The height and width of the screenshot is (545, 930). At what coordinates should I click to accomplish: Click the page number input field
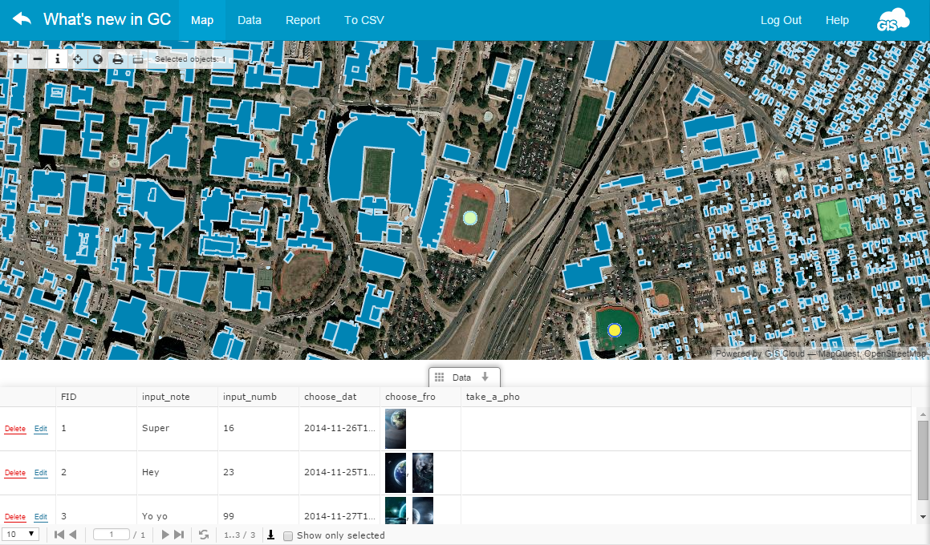point(112,535)
